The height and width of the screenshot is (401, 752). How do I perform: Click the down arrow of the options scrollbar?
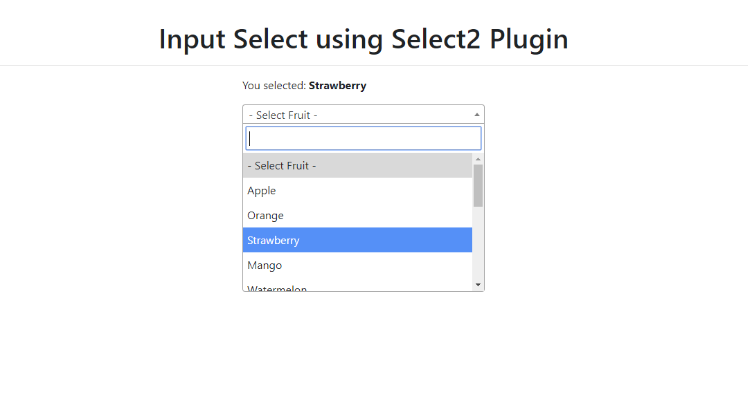coord(478,285)
